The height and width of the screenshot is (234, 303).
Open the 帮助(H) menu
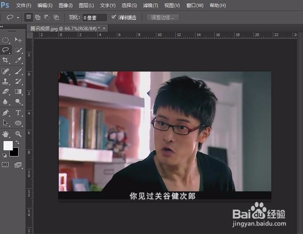218,5
